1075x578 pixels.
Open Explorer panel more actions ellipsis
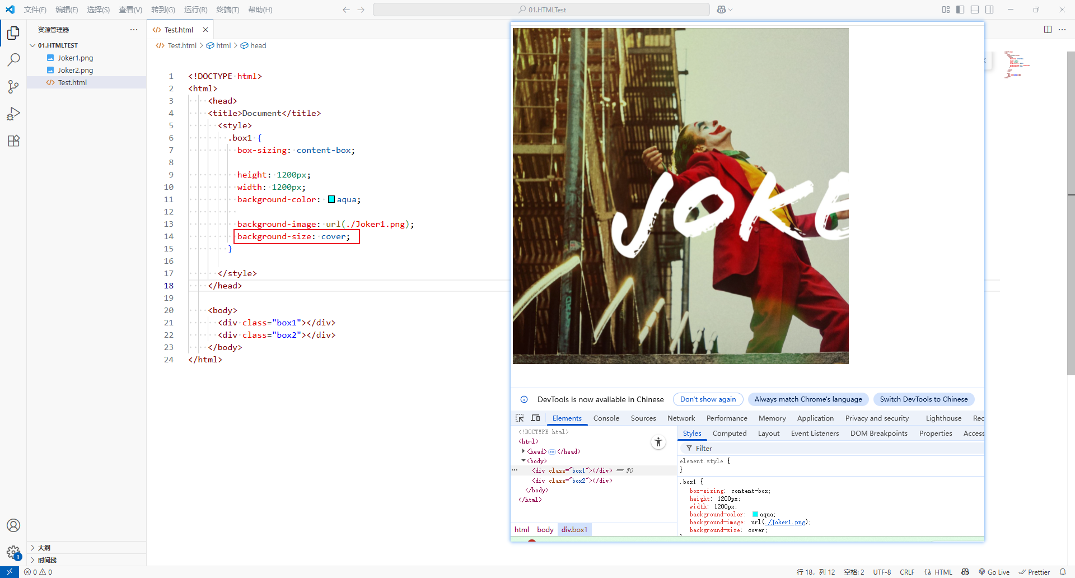(x=134, y=30)
